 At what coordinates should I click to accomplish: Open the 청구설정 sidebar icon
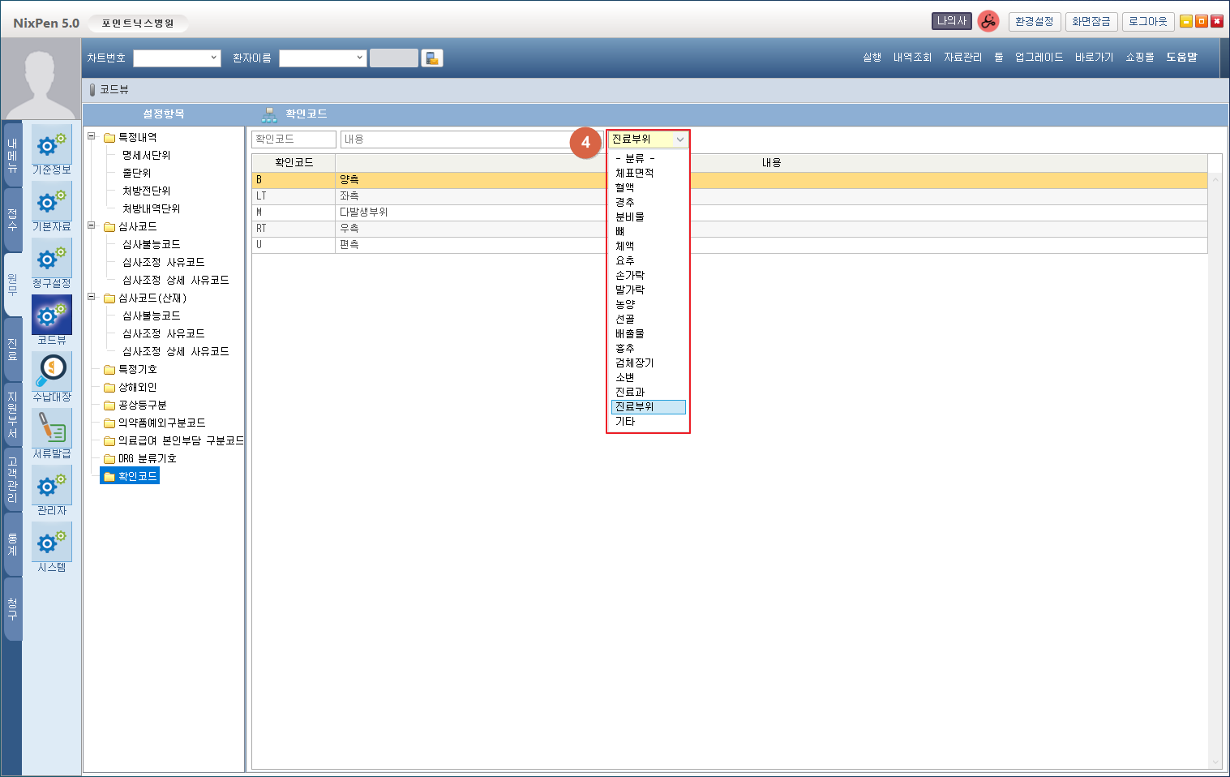point(51,260)
